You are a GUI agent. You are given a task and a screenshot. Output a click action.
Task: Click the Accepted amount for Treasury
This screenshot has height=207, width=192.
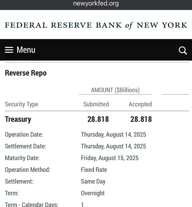(141, 119)
